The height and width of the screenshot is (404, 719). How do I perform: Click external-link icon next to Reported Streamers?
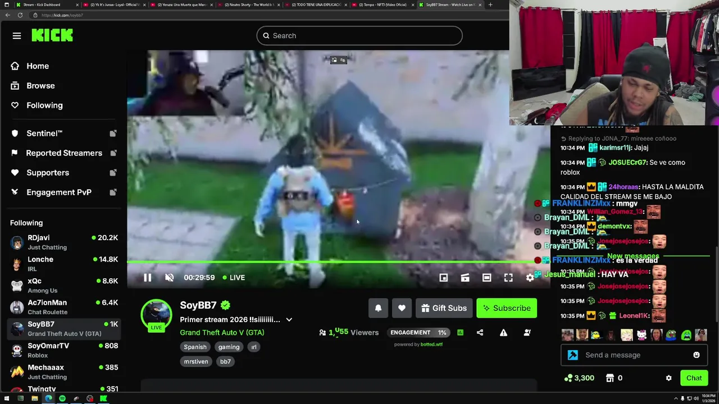tap(113, 153)
